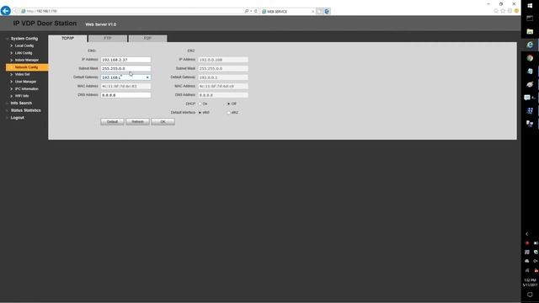The image size is (539, 303).
Task: Open Video Set sidebar item
Action: click(x=22, y=75)
